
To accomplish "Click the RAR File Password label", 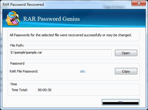I will click(x=24, y=71).
